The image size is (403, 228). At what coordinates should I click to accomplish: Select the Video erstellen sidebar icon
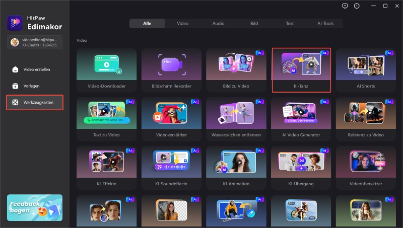coord(16,69)
